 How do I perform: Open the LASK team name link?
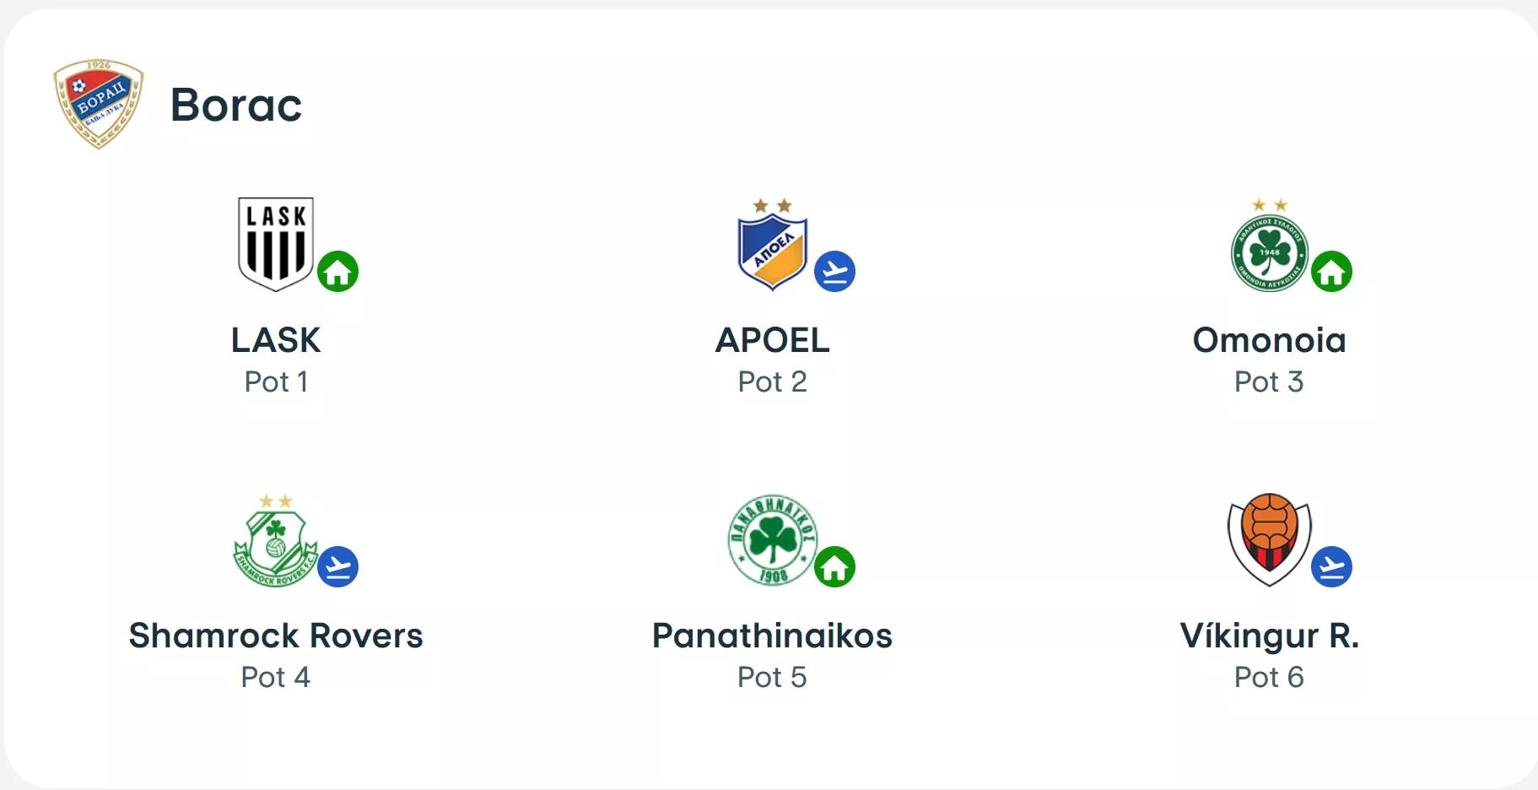(276, 340)
